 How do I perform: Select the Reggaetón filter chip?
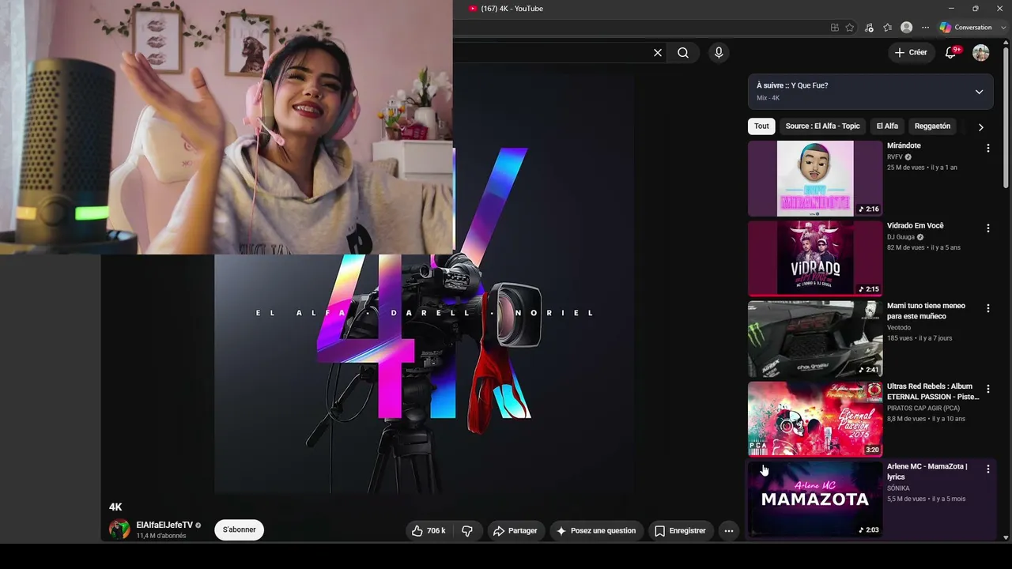click(x=932, y=126)
